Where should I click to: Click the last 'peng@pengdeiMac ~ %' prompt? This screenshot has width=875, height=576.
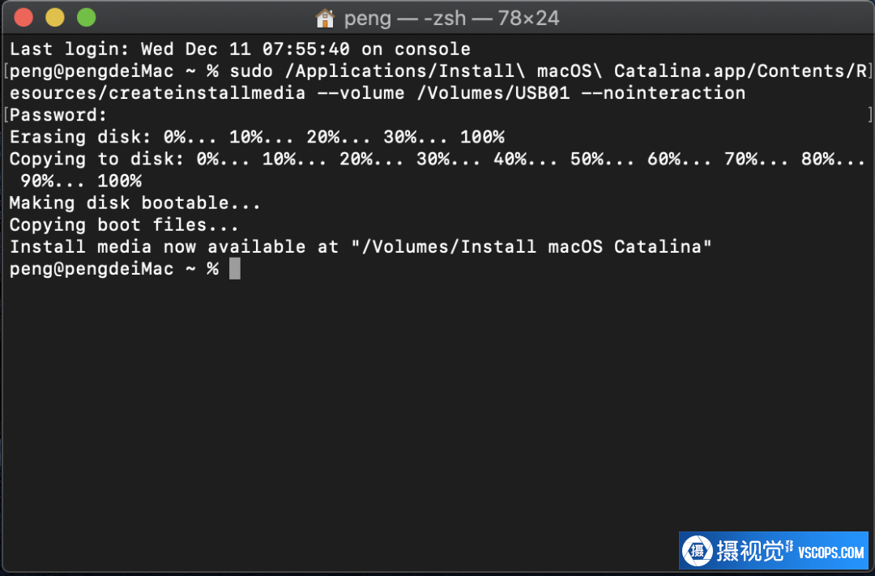[x=114, y=268]
